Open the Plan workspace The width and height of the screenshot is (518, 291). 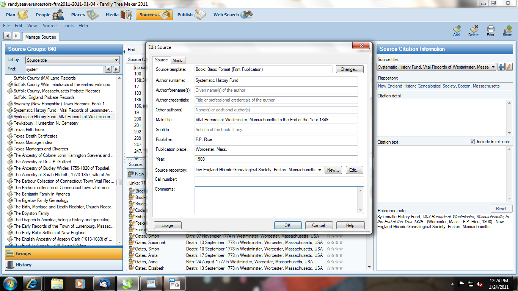(x=17, y=15)
